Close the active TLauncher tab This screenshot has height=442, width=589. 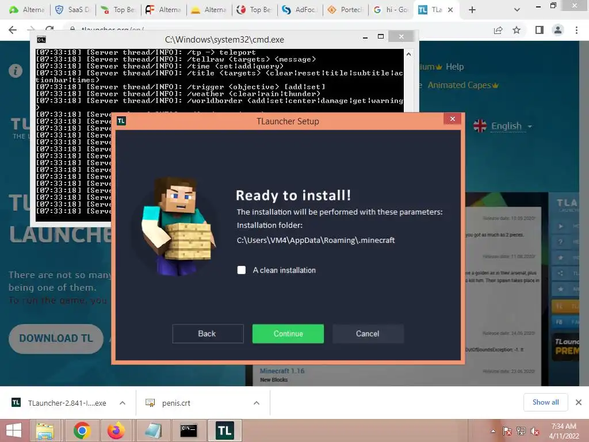[x=450, y=10]
